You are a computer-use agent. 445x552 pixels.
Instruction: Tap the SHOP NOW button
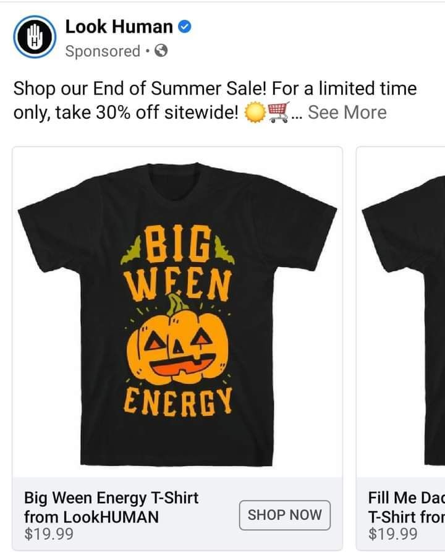point(285,515)
